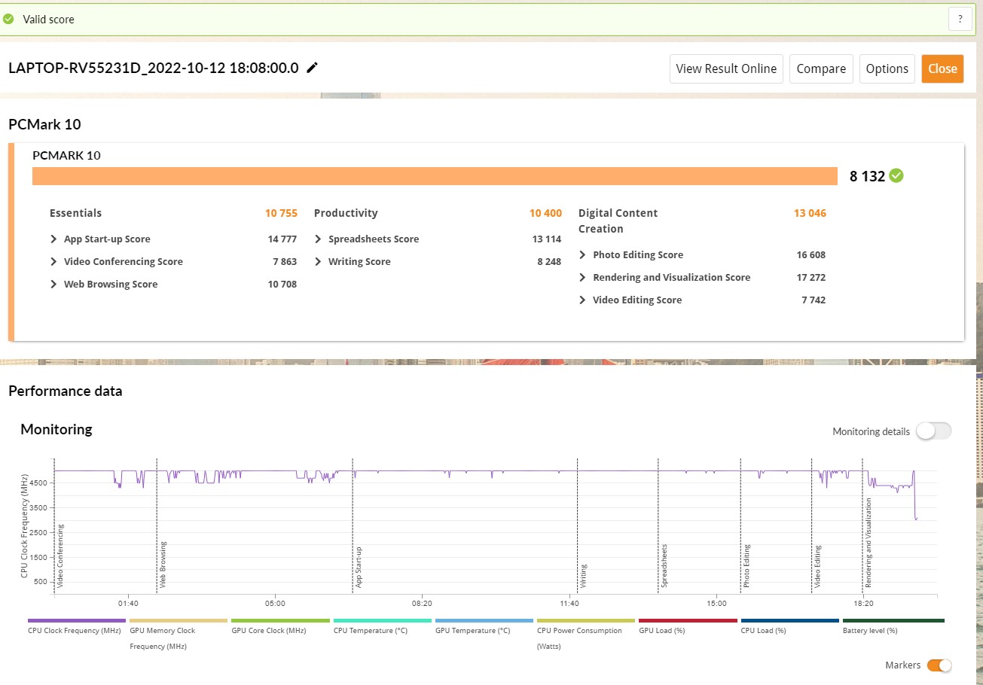Disable the Markers toggle
Screen dimensions: 983x685
click(939, 665)
